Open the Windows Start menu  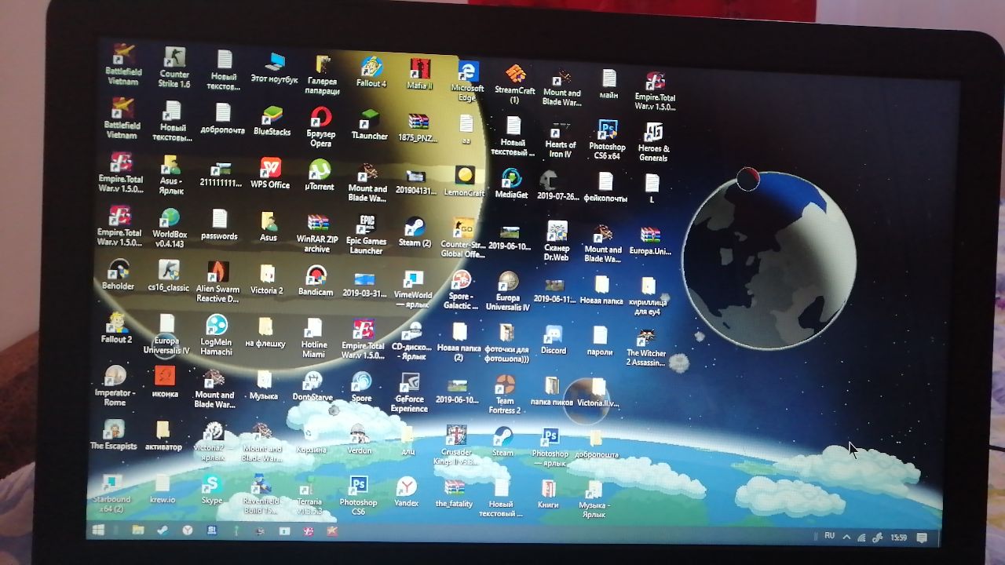pos(100,530)
